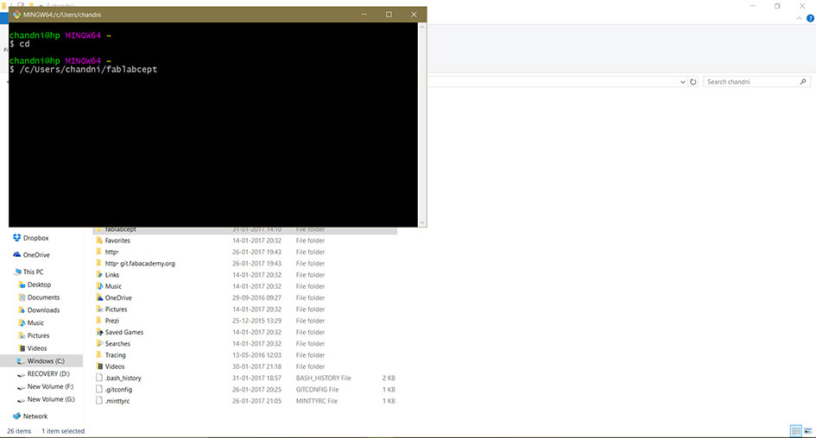Close the MINGW64 terminal window
This screenshot has height=438, width=816.
414,15
